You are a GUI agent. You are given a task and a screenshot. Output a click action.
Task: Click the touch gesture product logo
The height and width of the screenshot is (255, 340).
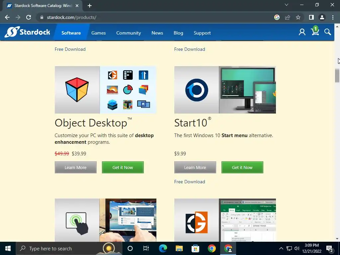77,223
